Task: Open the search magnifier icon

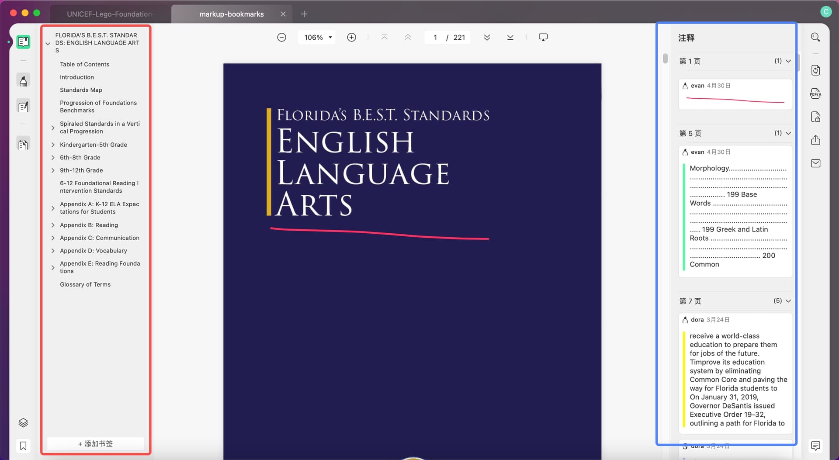Action: pos(815,38)
